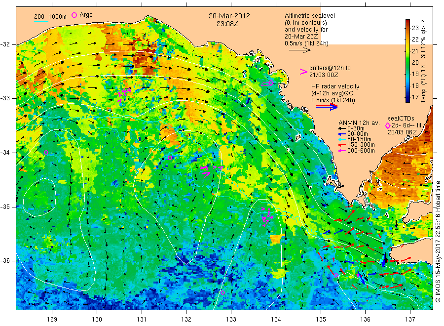Click the Argo float marker near 131.6E 34S
Viewport: 444px width, 326px height.
170,158
